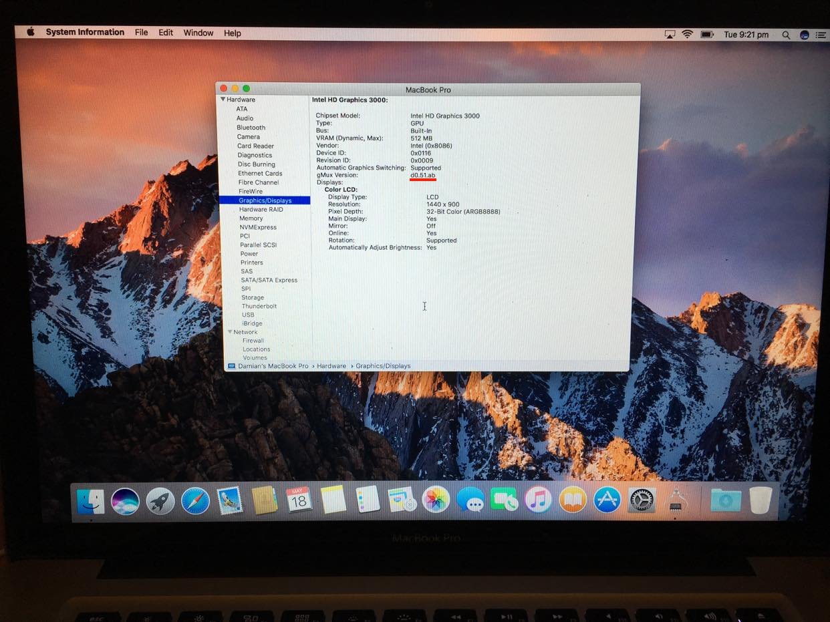Image resolution: width=830 pixels, height=622 pixels.
Task: Click Damian's MacBook Pro in path bar
Action: tap(273, 366)
